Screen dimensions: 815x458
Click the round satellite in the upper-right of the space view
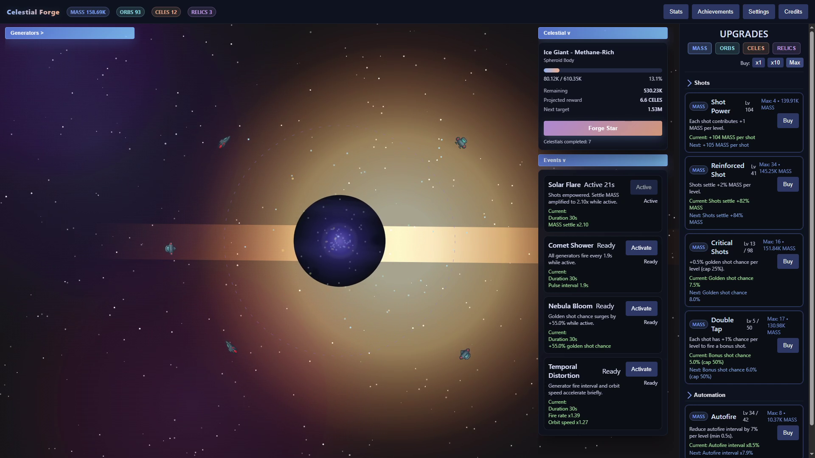coord(461,142)
